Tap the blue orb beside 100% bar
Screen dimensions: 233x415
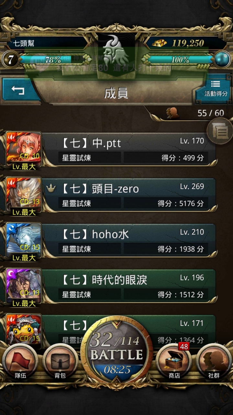tap(222, 60)
